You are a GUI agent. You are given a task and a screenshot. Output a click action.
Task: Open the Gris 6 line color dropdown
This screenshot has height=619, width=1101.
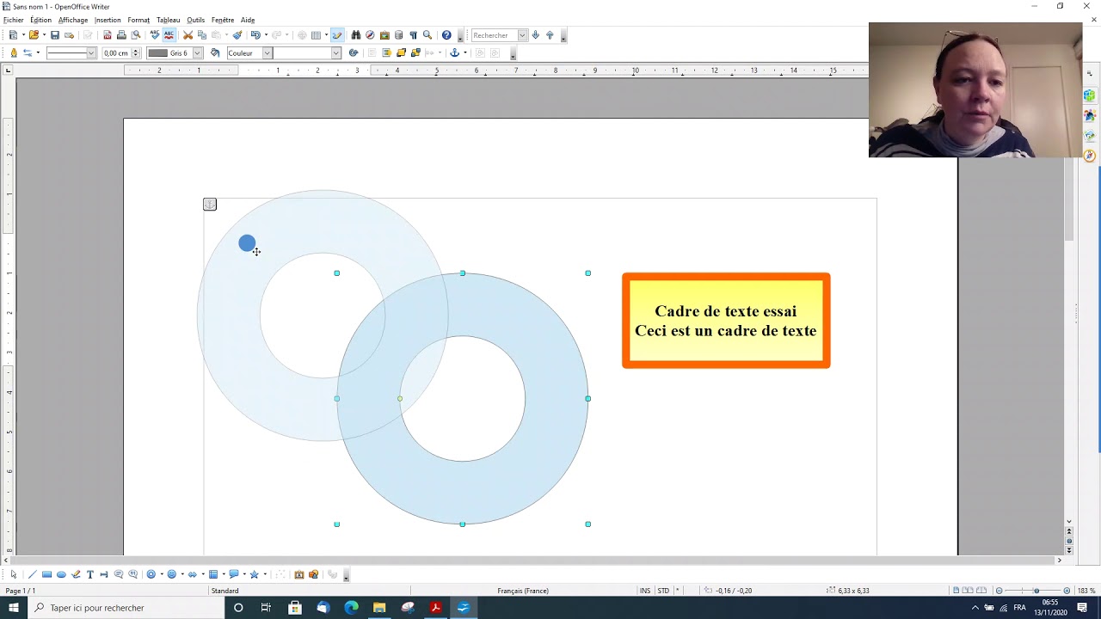point(197,52)
